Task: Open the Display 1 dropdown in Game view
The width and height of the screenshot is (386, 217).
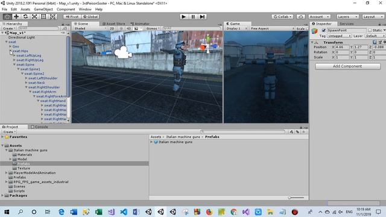Action: pos(236,28)
